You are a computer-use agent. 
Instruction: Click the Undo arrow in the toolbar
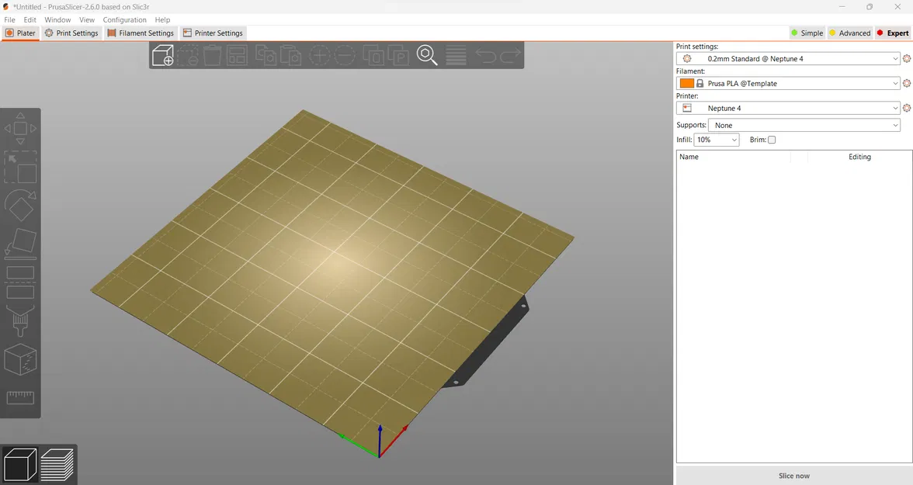click(484, 55)
